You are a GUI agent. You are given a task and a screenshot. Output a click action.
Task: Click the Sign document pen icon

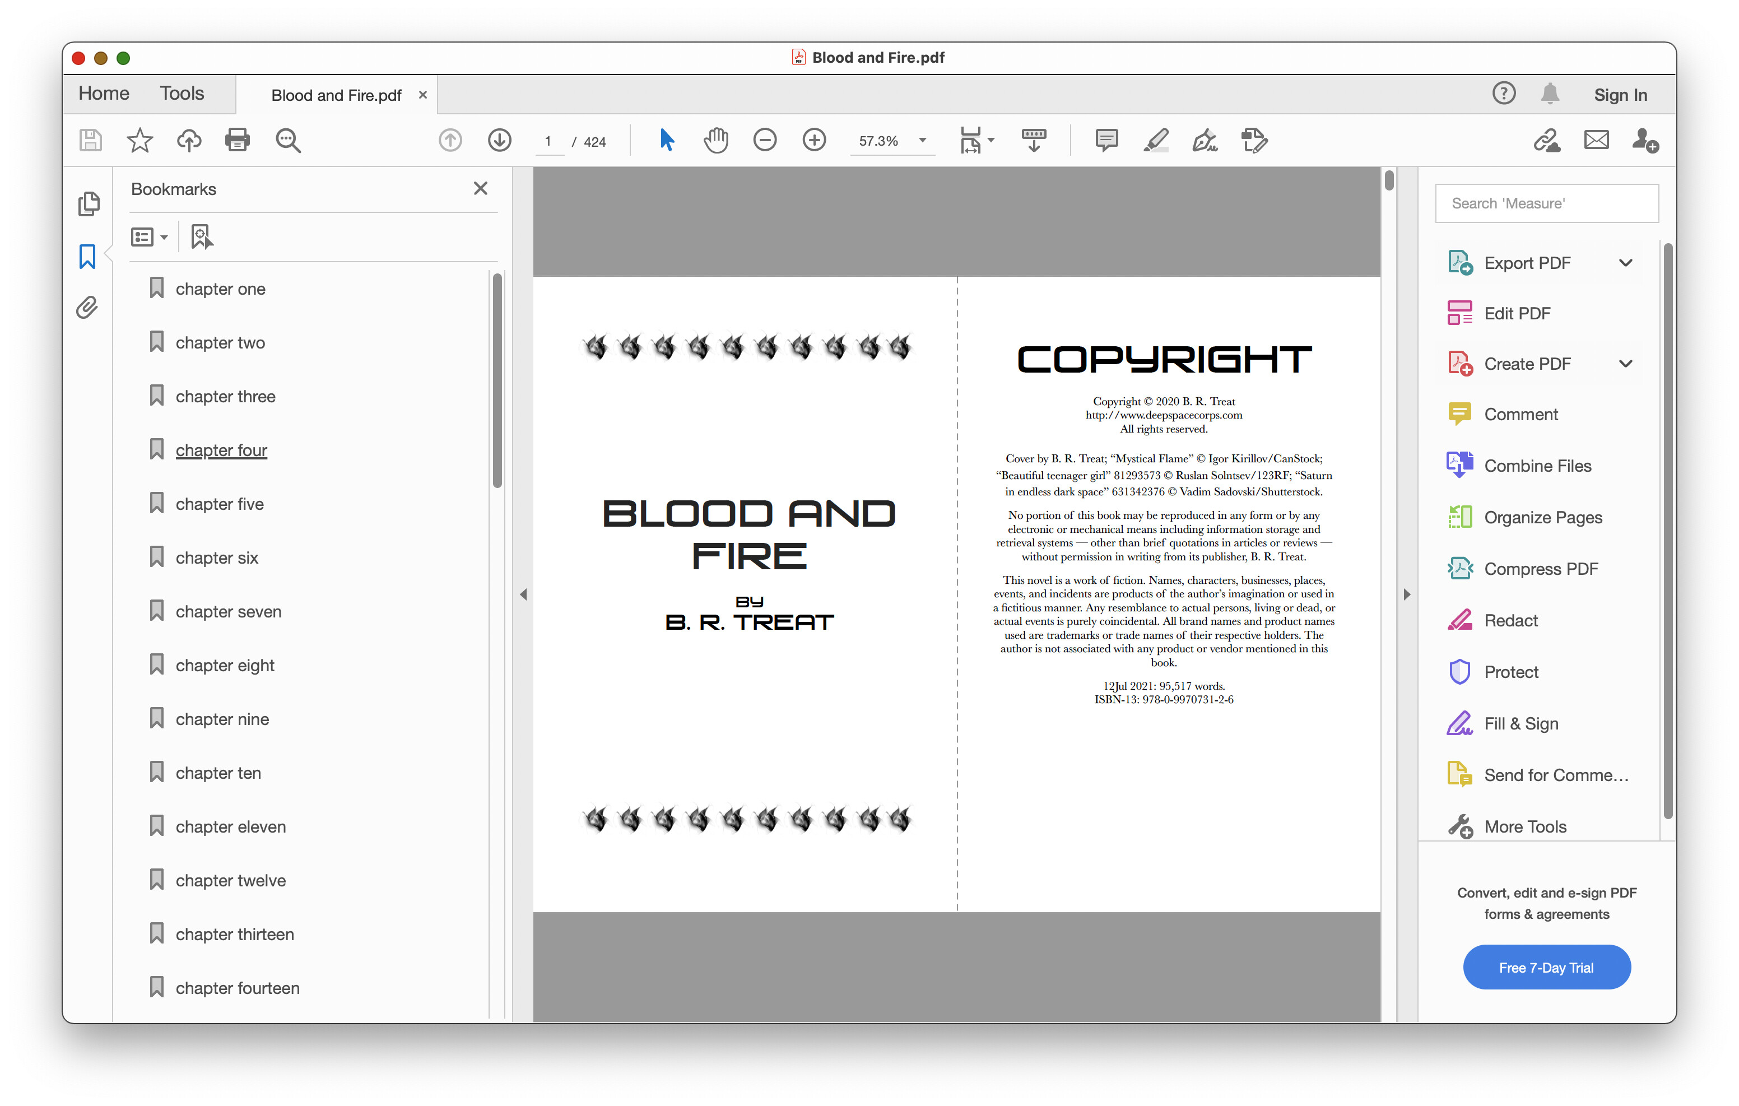pos(1205,140)
